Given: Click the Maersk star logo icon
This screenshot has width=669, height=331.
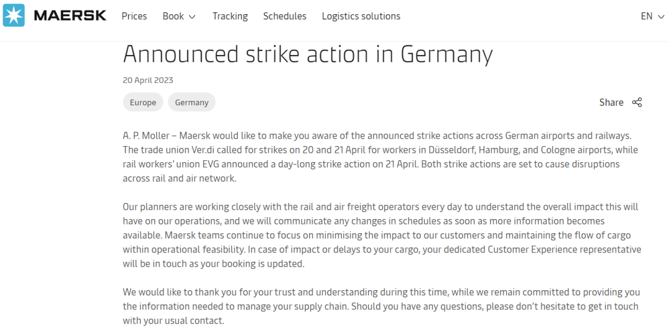Looking at the screenshot, I should point(14,15).
